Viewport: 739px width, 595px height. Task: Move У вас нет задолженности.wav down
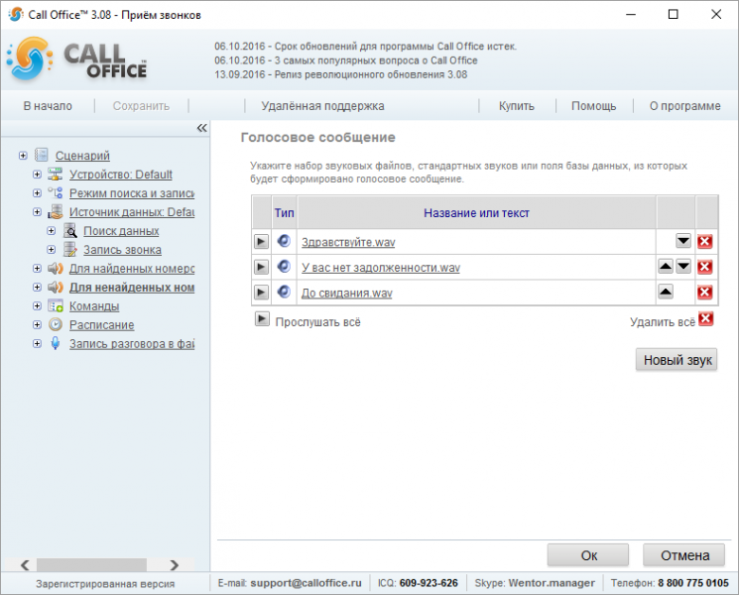pyautogui.click(x=683, y=266)
